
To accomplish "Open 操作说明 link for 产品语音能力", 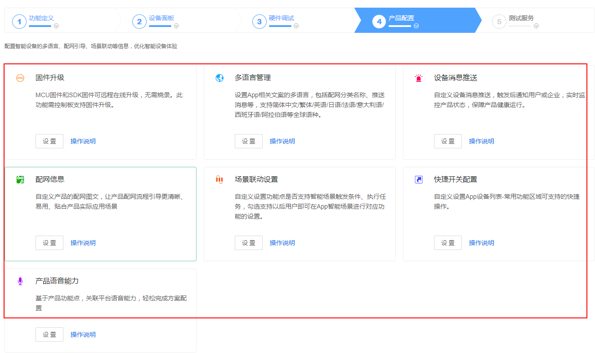I will point(83,335).
